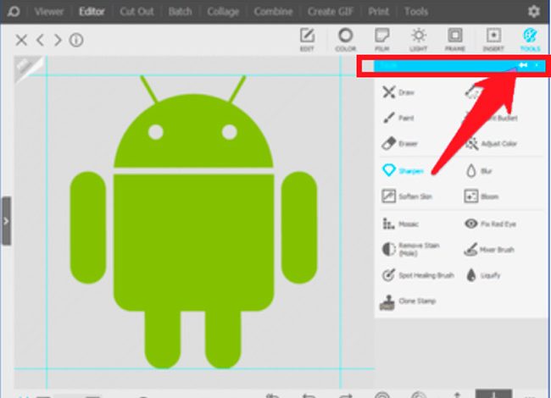
Task: Select the Spot Healing Brush tool
Action: coord(418,275)
